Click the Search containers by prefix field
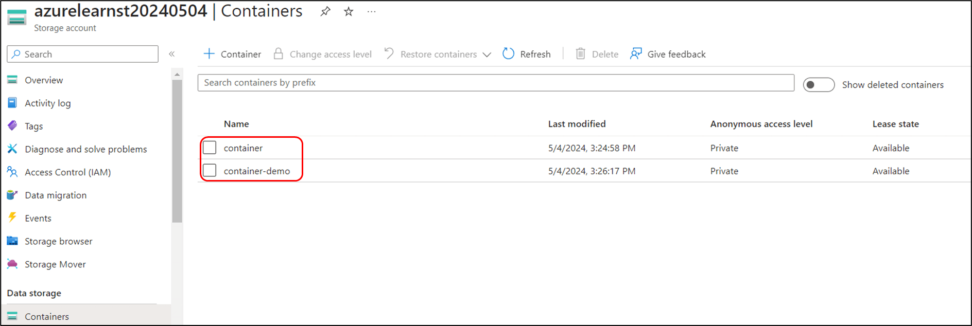The image size is (972, 326). click(x=495, y=83)
